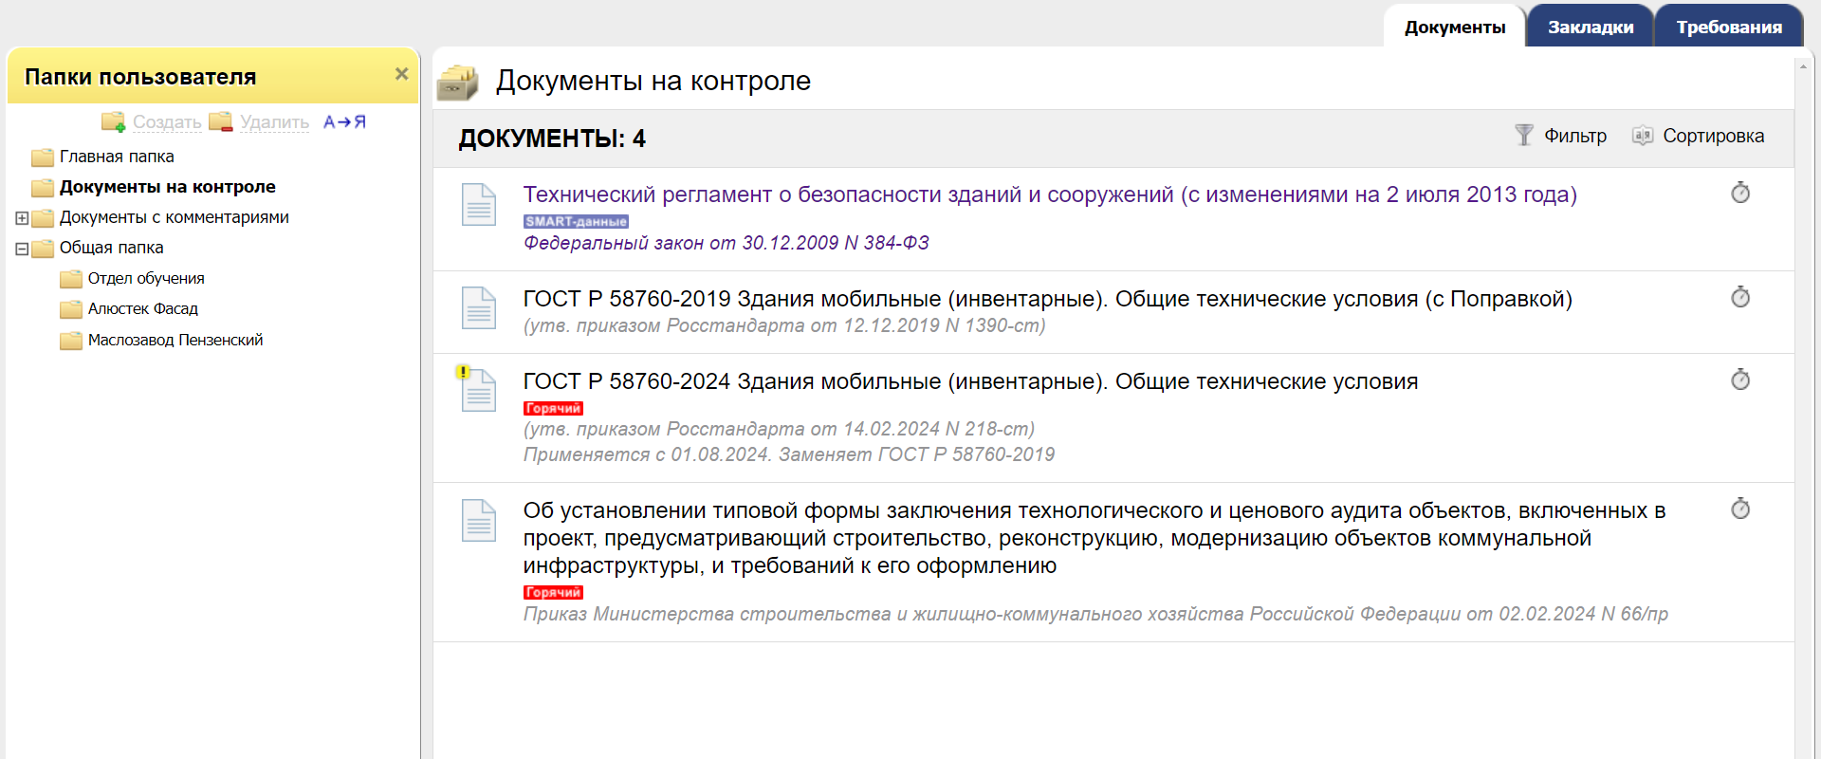Screen dimensions: 1821x759
Task: Click the Главная папка folder icon
Action: 43,157
